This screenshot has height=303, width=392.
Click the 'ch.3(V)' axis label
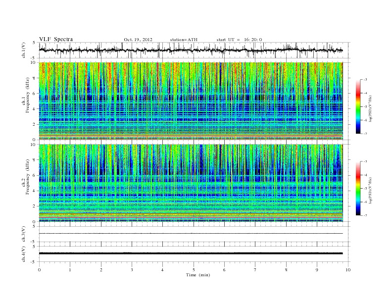pos(23,234)
